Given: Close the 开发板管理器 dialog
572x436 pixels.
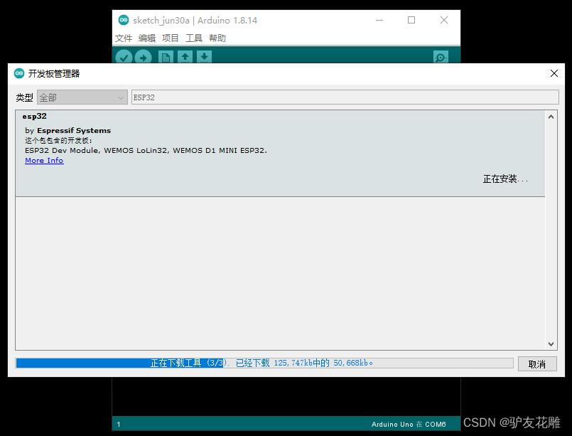Looking at the screenshot, I should pos(554,73).
